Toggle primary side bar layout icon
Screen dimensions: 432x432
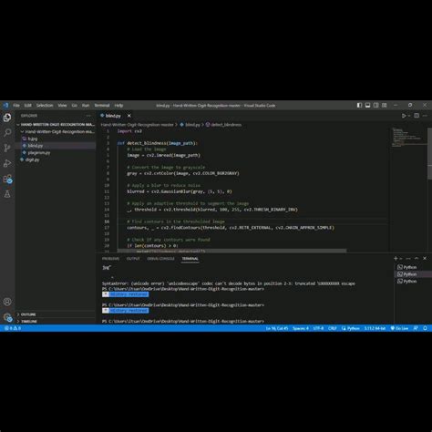click(359, 106)
